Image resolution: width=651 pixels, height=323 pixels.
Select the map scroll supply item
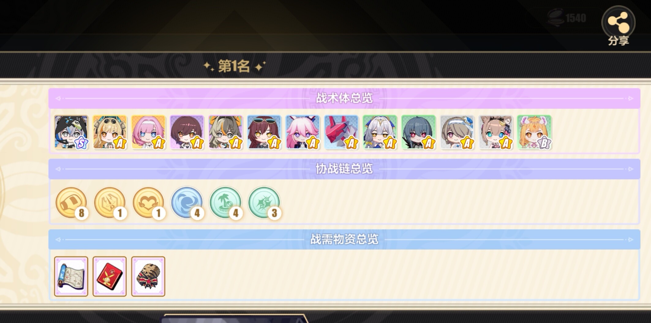click(71, 277)
